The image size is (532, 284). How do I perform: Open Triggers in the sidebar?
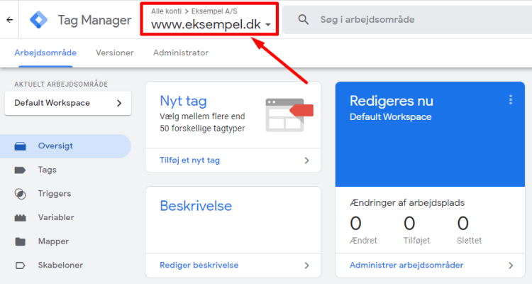pyautogui.click(x=54, y=193)
